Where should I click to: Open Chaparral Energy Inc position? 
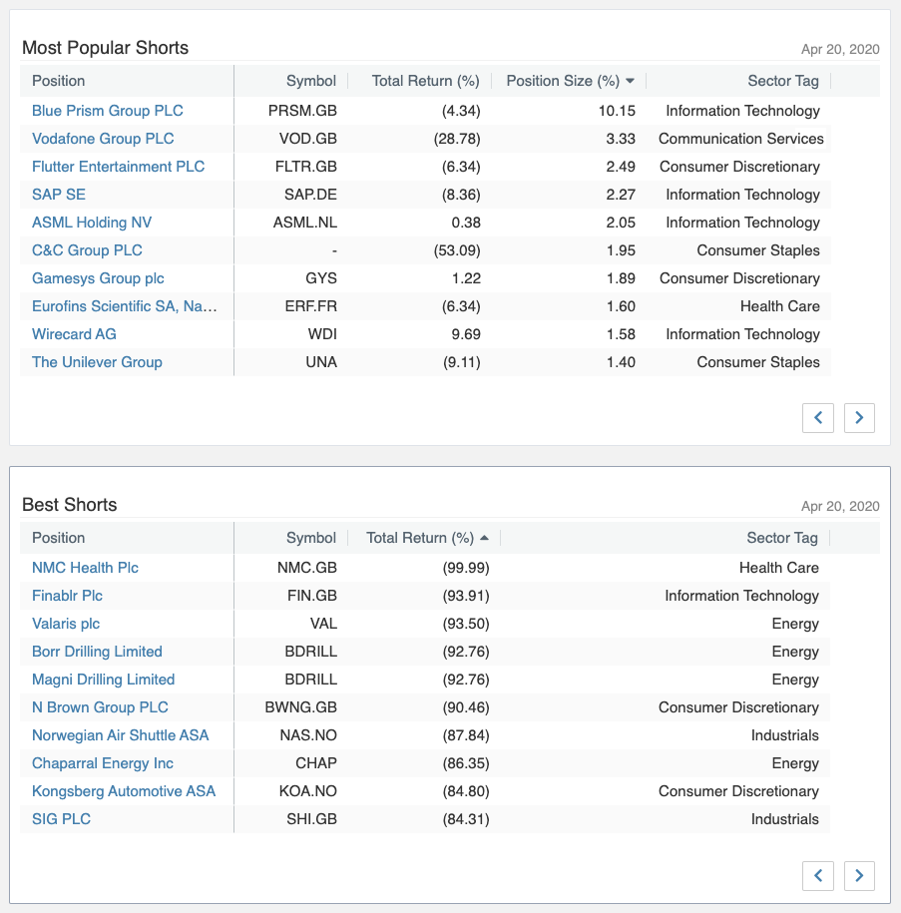(103, 763)
